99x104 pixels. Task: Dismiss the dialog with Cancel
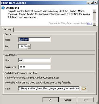coord(68,100)
